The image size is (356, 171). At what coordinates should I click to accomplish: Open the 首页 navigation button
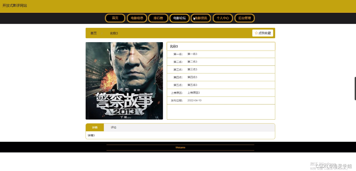[x=115, y=18]
